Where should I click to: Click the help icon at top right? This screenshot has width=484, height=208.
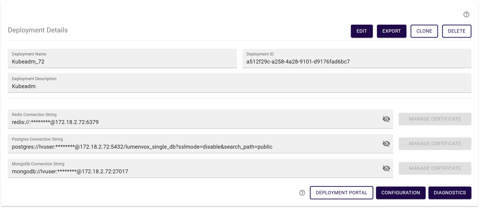[466, 14]
